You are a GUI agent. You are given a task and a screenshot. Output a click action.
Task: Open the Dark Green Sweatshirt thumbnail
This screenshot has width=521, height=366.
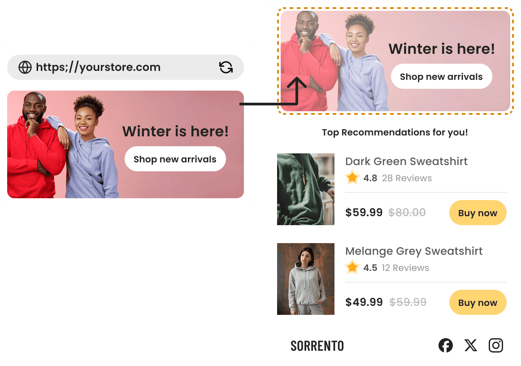click(306, 189)
